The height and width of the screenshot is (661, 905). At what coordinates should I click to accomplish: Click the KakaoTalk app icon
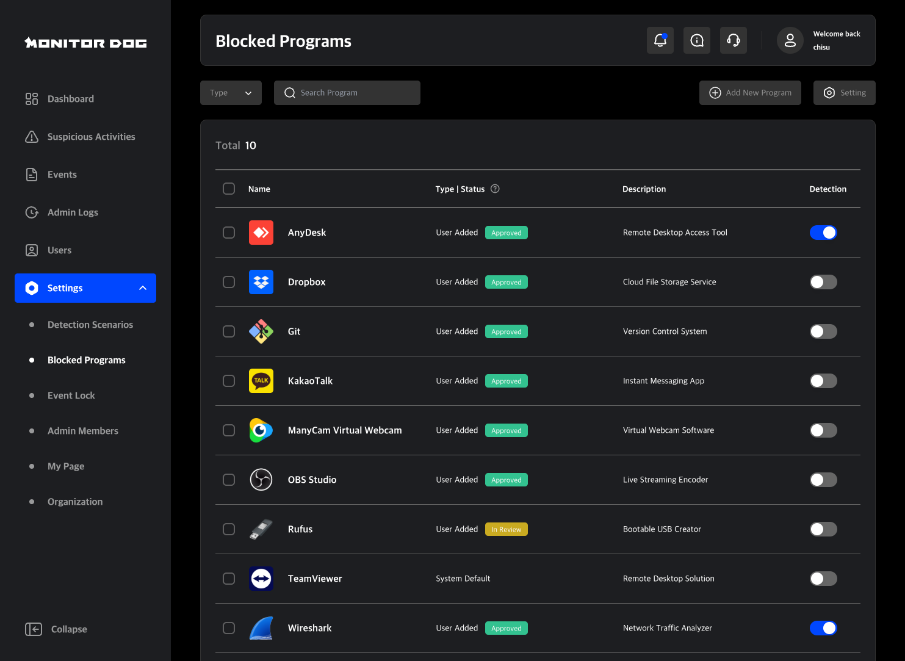coord(261,380)
